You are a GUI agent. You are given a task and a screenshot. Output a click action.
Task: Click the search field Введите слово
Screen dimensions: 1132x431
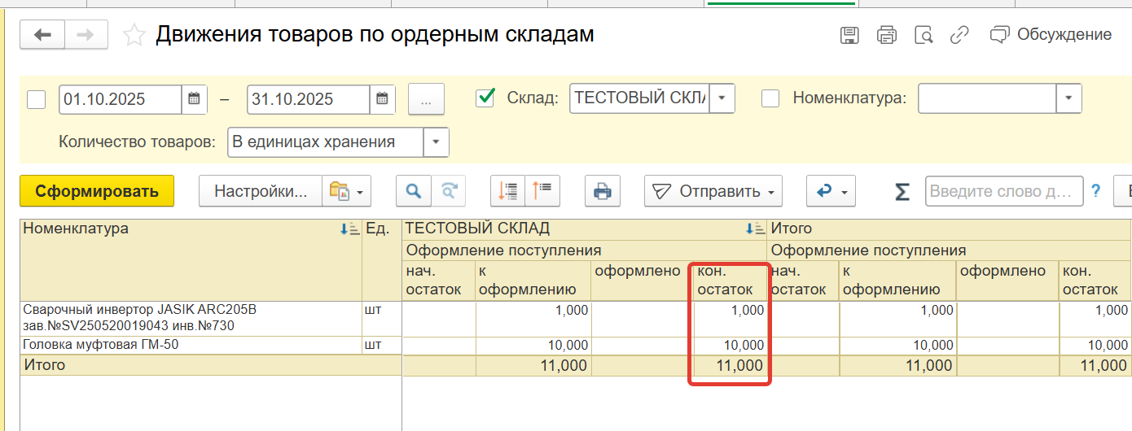[1003, 191]
